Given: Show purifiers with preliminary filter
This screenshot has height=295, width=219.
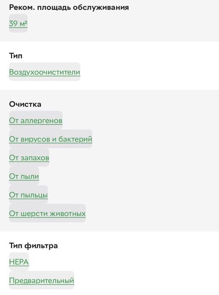Looking at the screenshot, I should tap(42, 281).
